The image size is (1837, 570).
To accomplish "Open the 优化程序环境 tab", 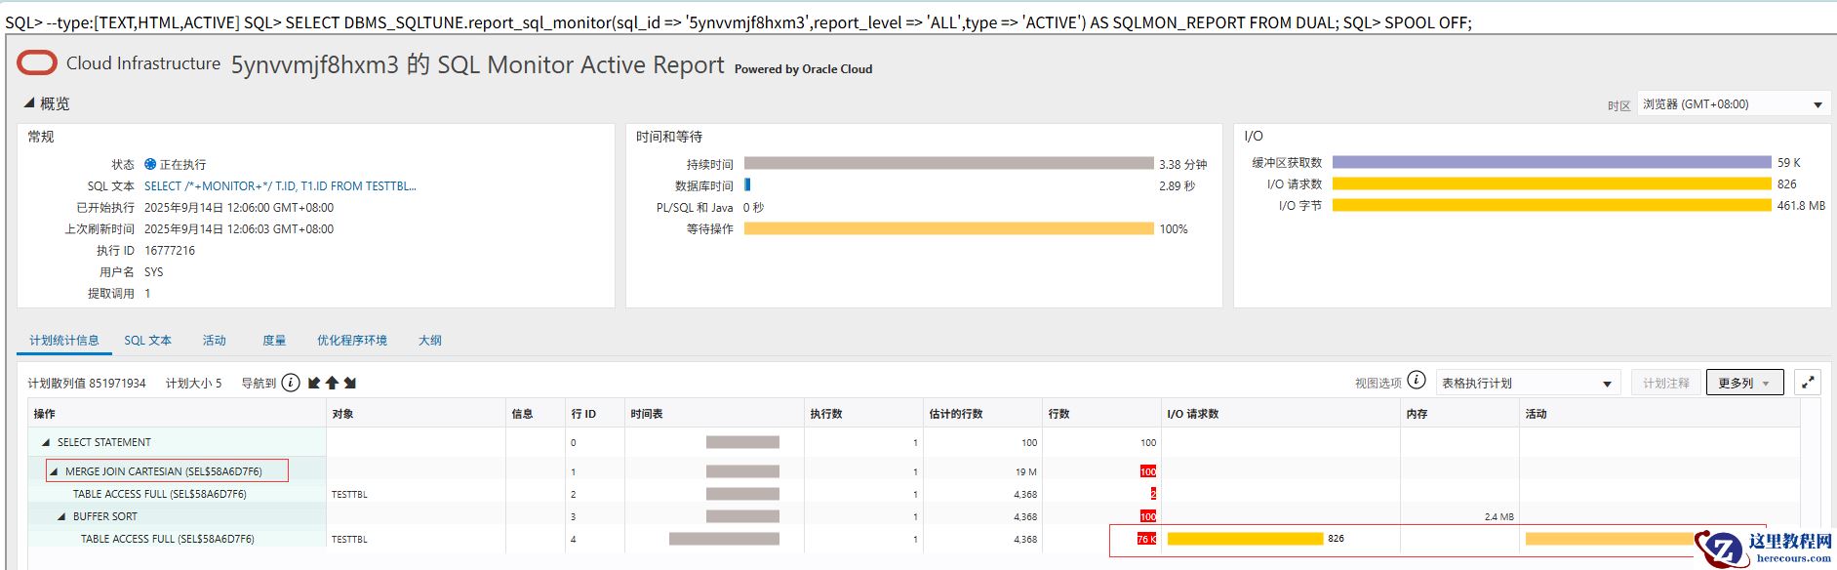I will point(352,340).
